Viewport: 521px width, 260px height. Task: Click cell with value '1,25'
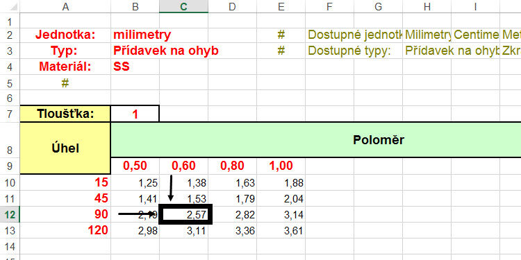pyautogui.click(x=135, y=182)
